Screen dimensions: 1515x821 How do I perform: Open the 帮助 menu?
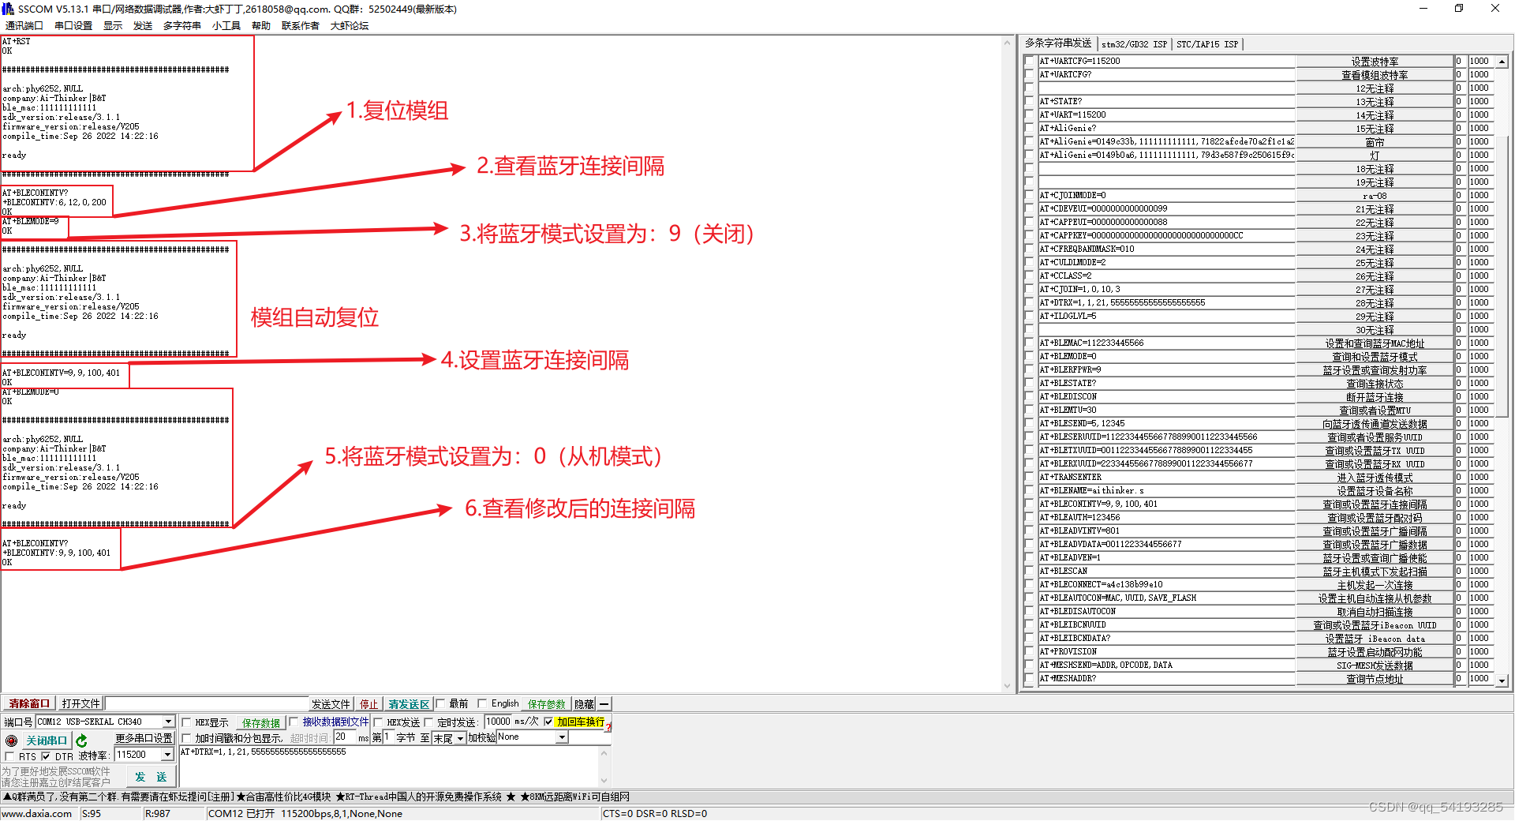tap(261, 26)
